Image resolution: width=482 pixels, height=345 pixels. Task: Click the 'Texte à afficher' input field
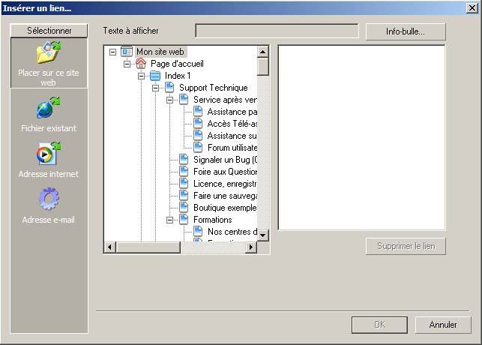click(x=277, y=31)
